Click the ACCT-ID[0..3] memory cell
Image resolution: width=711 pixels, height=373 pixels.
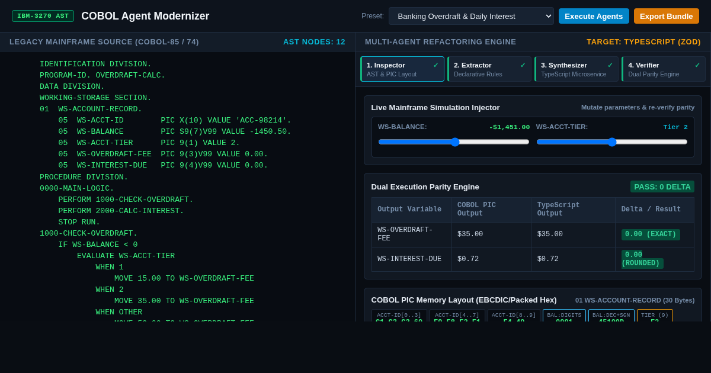click(x=399, y=317)
